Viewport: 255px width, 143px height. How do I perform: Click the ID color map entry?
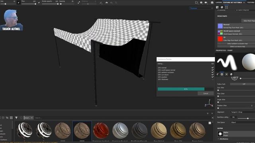(x=236, y=39)
